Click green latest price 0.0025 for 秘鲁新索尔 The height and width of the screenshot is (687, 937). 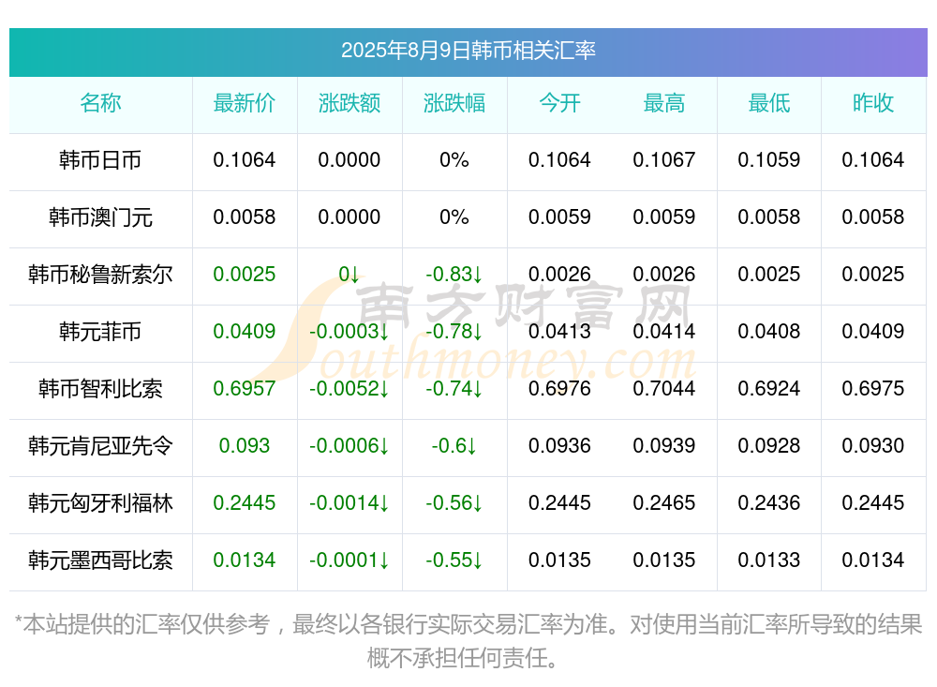[x=245, y=275]
